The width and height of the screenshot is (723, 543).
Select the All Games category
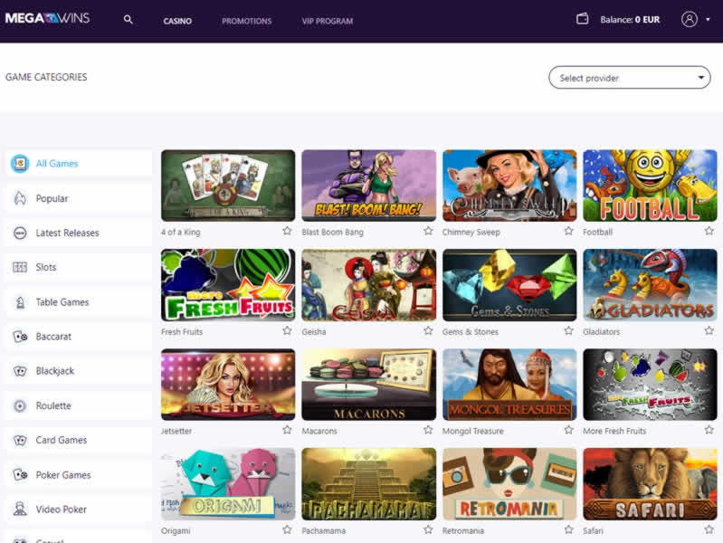[x=79, y=163]
